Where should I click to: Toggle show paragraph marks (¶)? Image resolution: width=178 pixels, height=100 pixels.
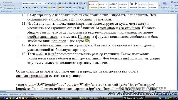click(85, 4)
